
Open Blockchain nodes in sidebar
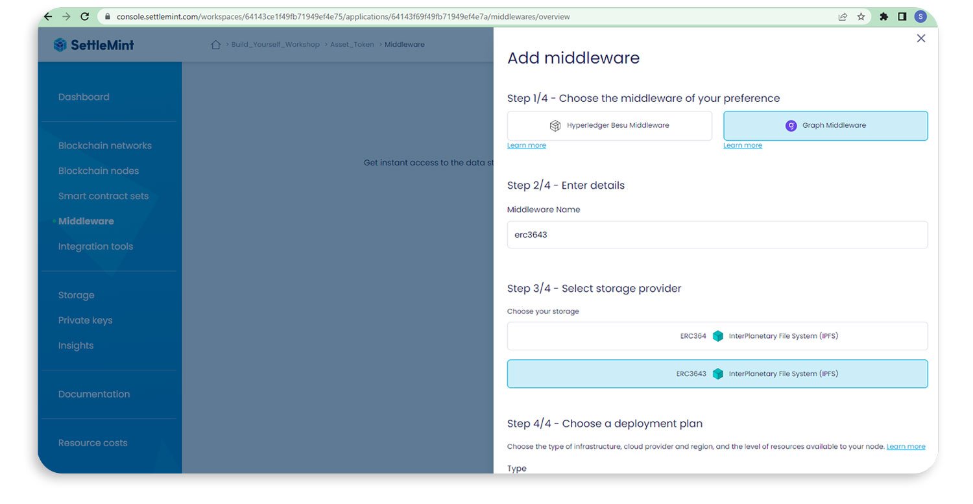pos(99,171)
